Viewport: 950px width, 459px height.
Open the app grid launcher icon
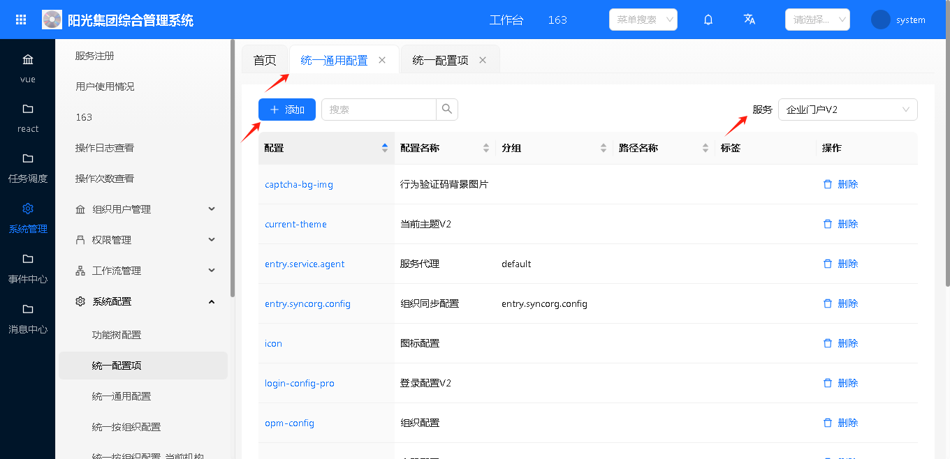pos(21,20)
